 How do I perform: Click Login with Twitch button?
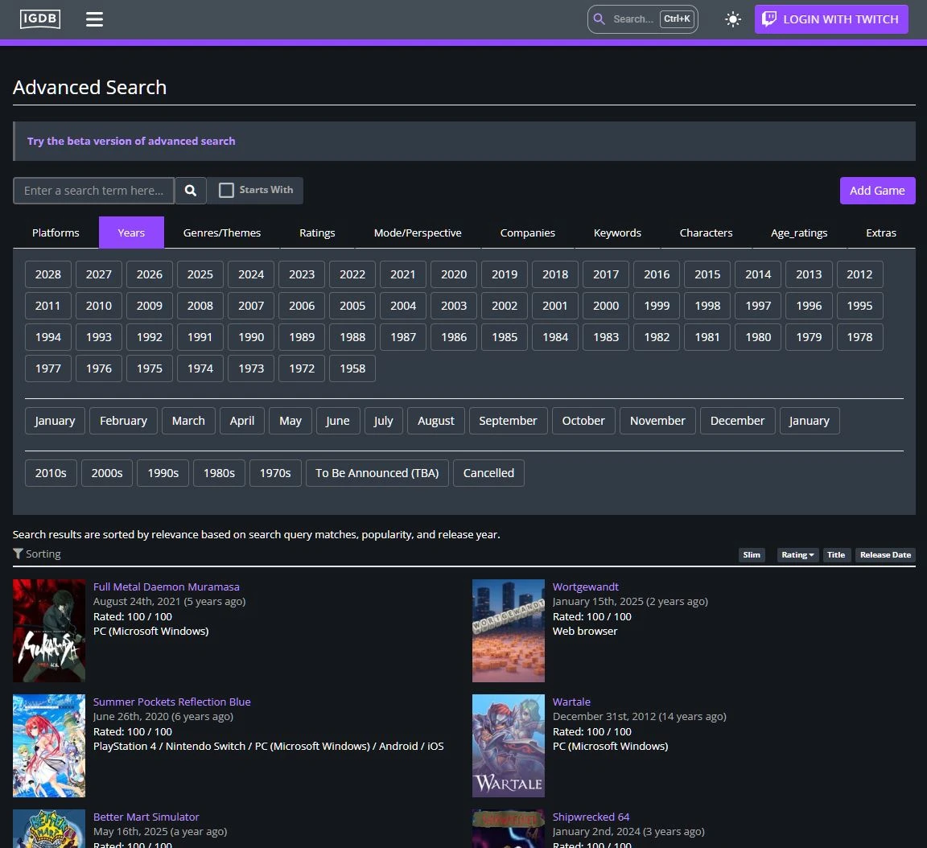pos(831,19)
